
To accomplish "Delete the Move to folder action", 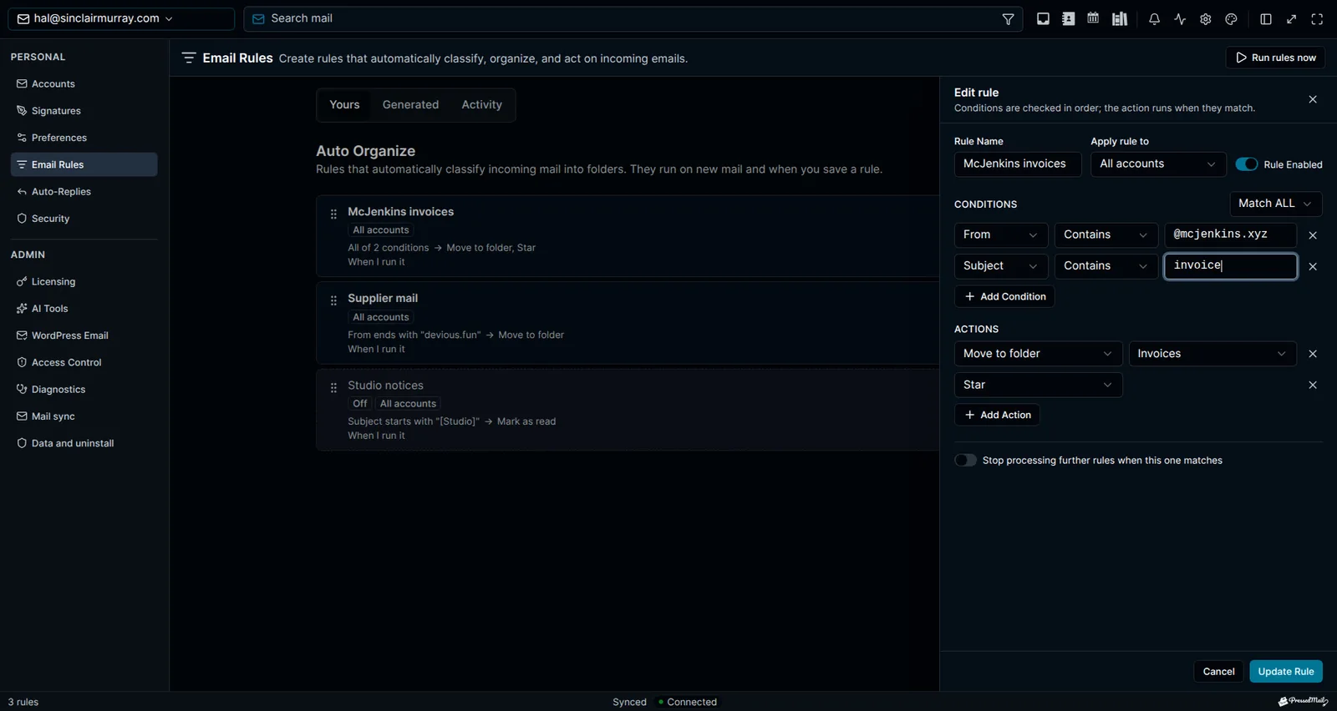I will pos(1313,354).
